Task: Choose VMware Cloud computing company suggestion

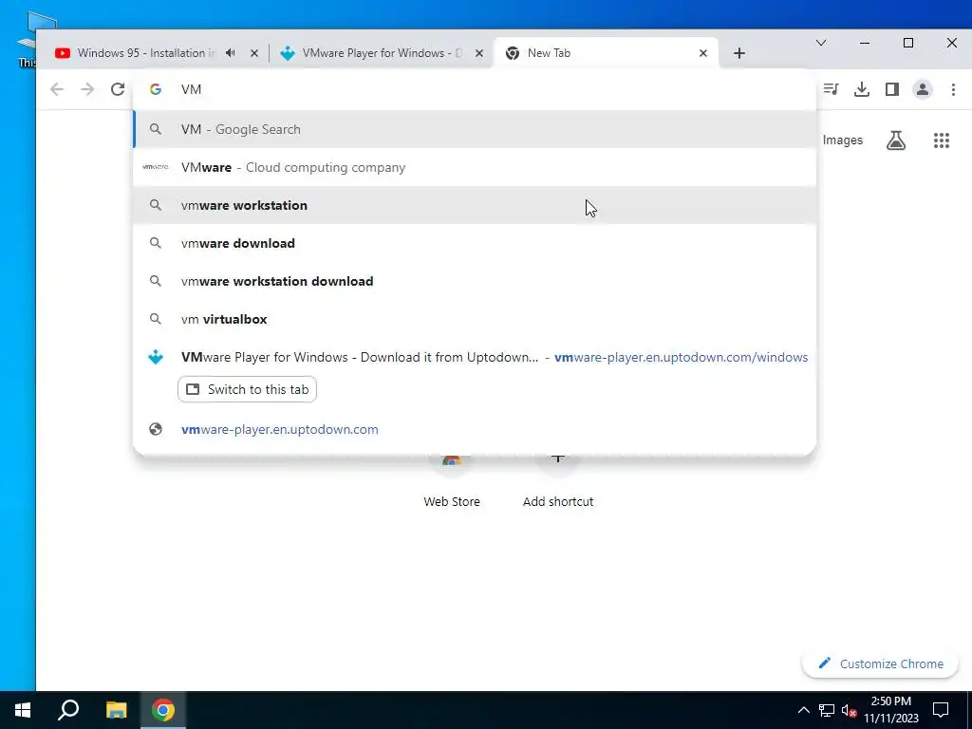Action: (x=475, y=167)
